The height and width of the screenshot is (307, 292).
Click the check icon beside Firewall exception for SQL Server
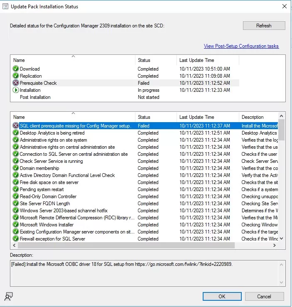(16, 238)
